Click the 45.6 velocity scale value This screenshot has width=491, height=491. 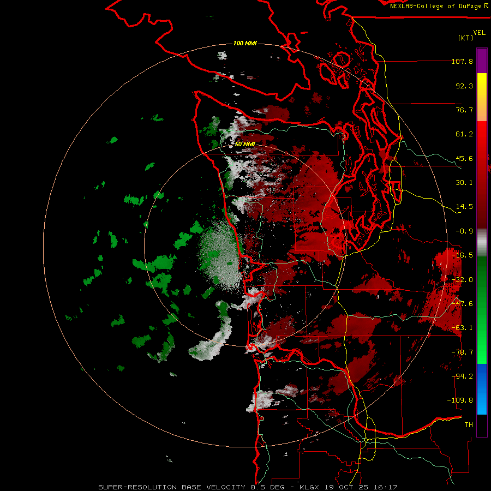click(464, 158)
